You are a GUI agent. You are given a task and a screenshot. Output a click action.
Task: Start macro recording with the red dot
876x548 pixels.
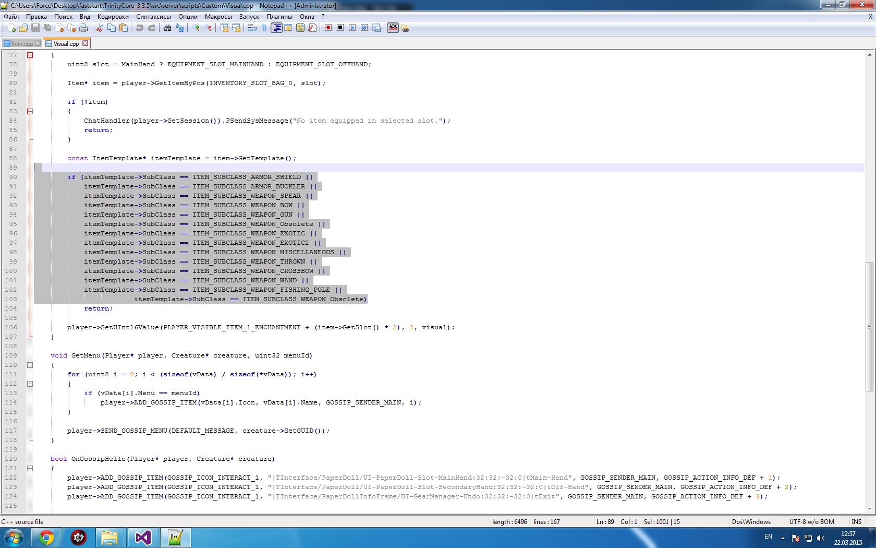tap(328, 28)
